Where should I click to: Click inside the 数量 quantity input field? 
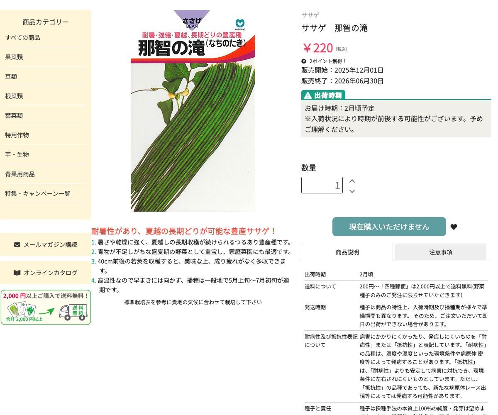tap(322, 185)
